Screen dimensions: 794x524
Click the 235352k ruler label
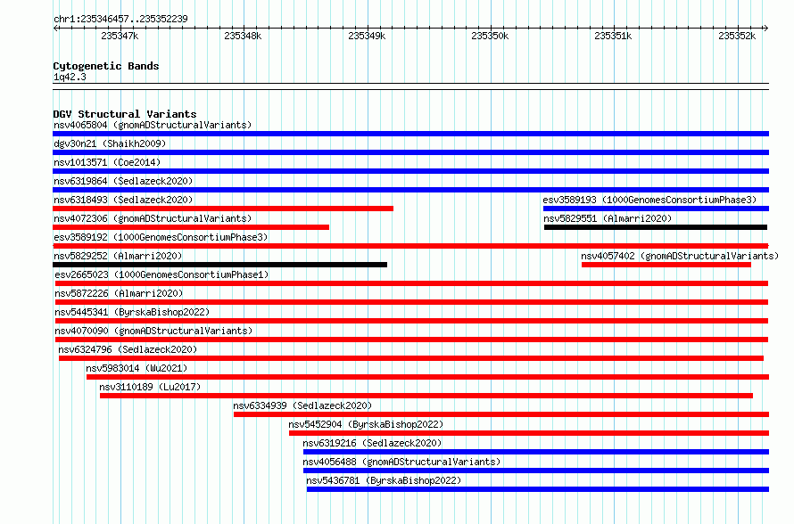coord(737,36)
